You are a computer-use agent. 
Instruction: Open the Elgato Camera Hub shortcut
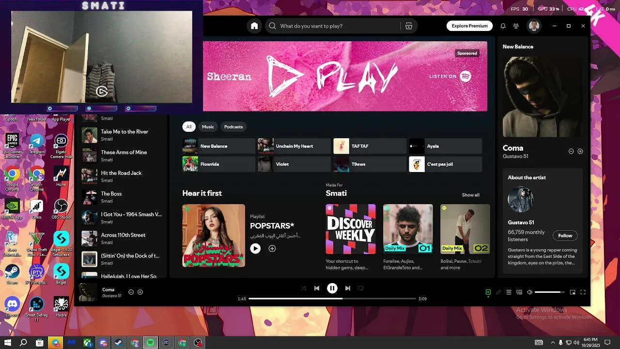point(61,146)
